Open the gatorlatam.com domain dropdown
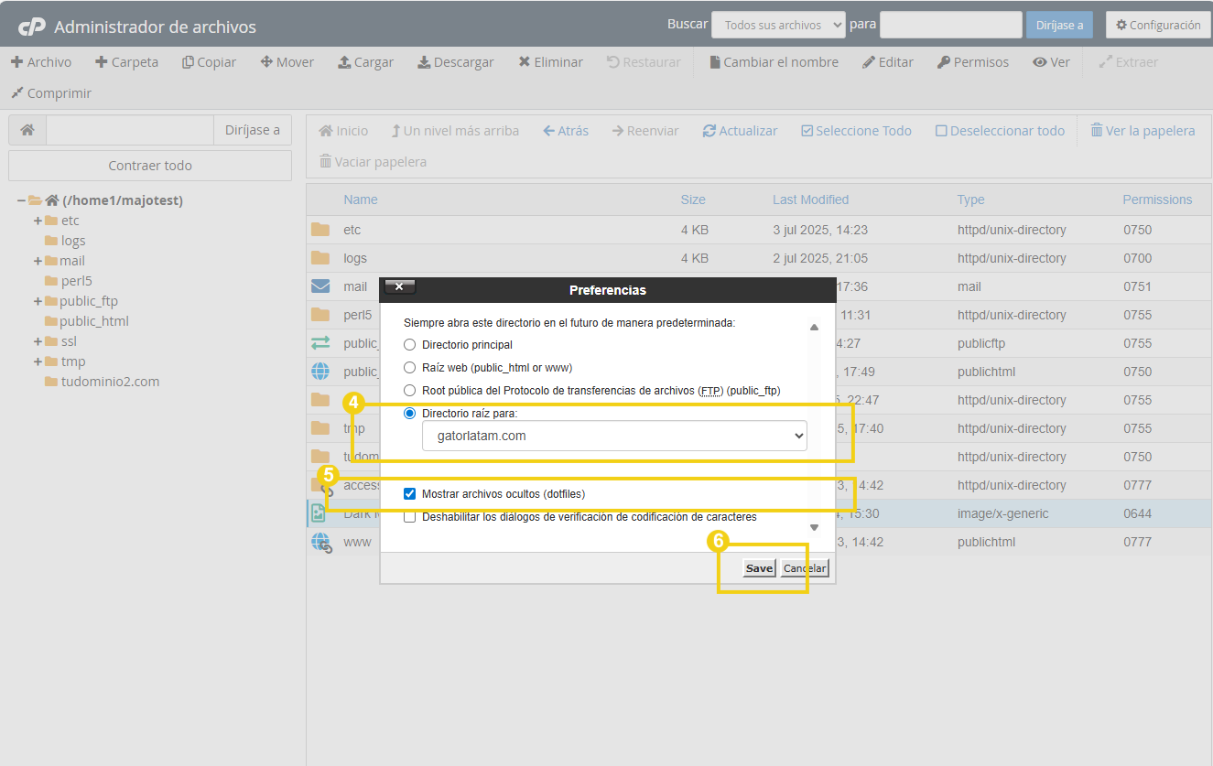Screen dimensions: 1213x766 tap(614, 436)
